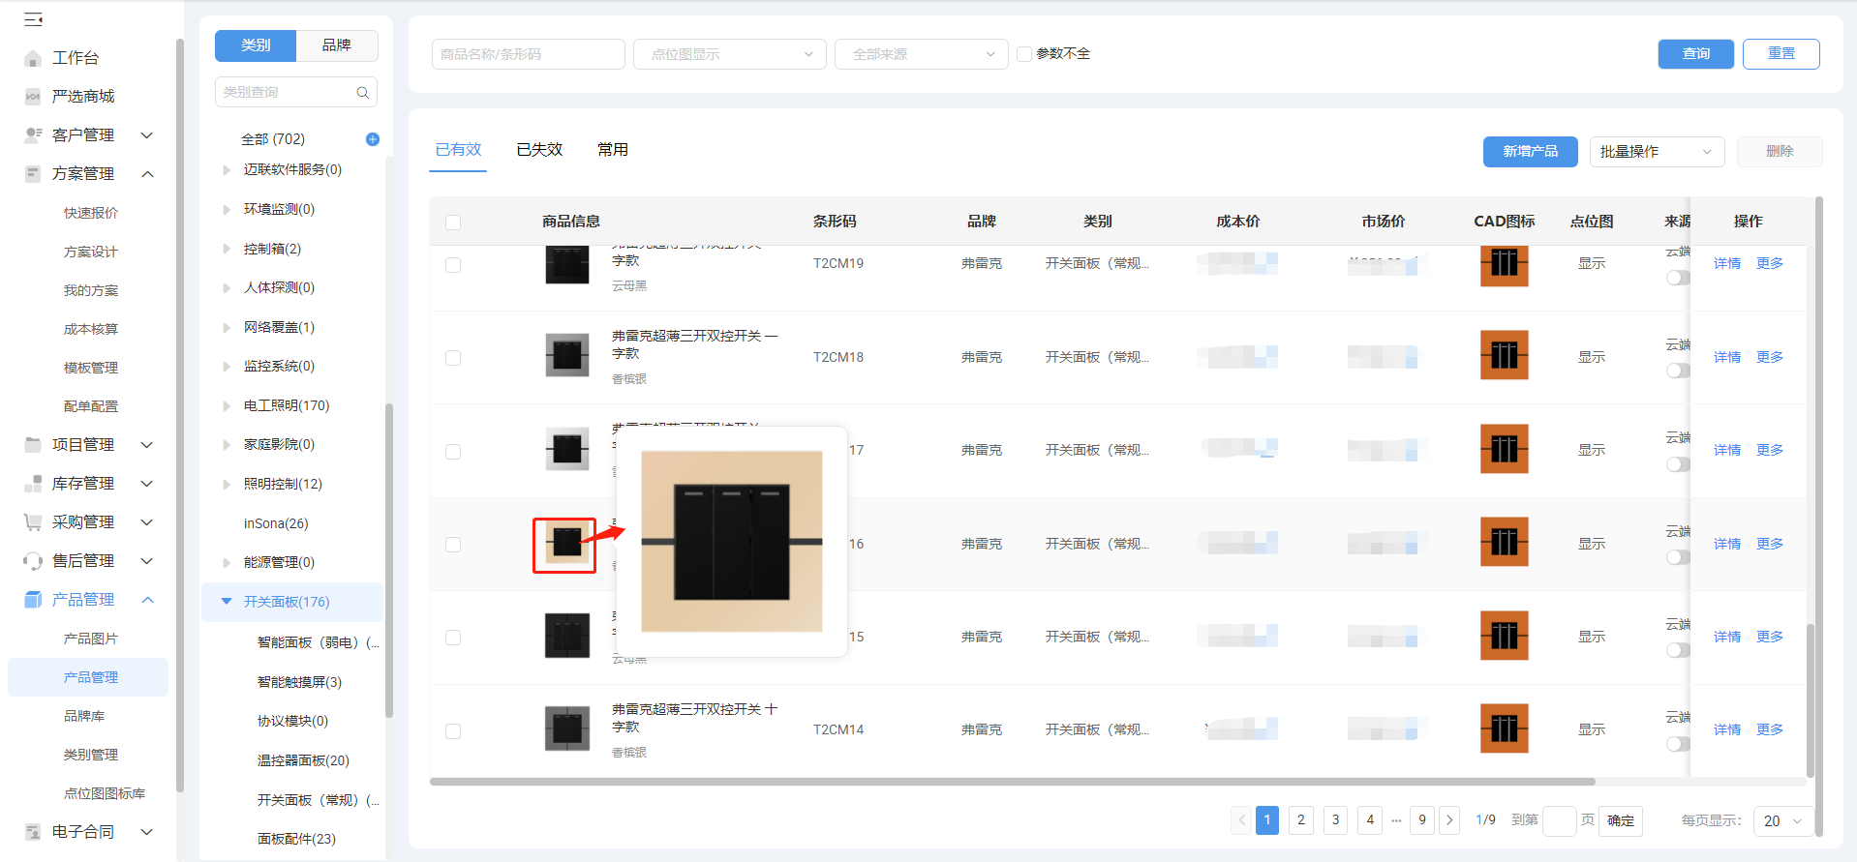
Task: Go to next page arrow
Action: [x=1449, y=820]
